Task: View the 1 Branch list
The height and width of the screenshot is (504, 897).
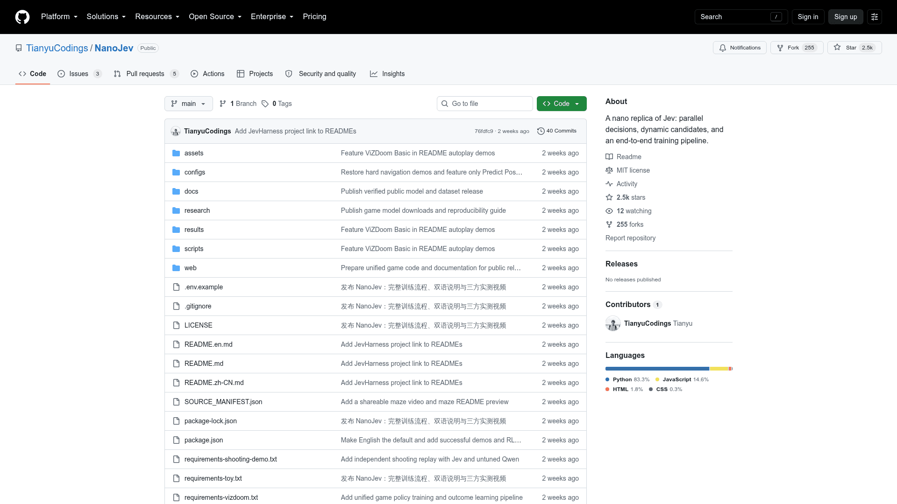Action: coord(238,104)
